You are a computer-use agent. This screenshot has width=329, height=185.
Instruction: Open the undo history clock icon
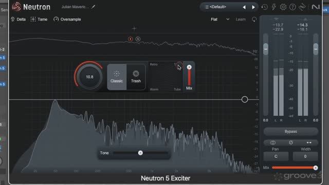(264, 7)
